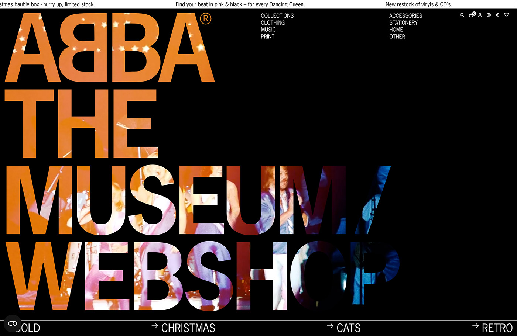This screenshot has width=517, height=336.
Task: Open the Stationery menu
Action: click(403, 23)
